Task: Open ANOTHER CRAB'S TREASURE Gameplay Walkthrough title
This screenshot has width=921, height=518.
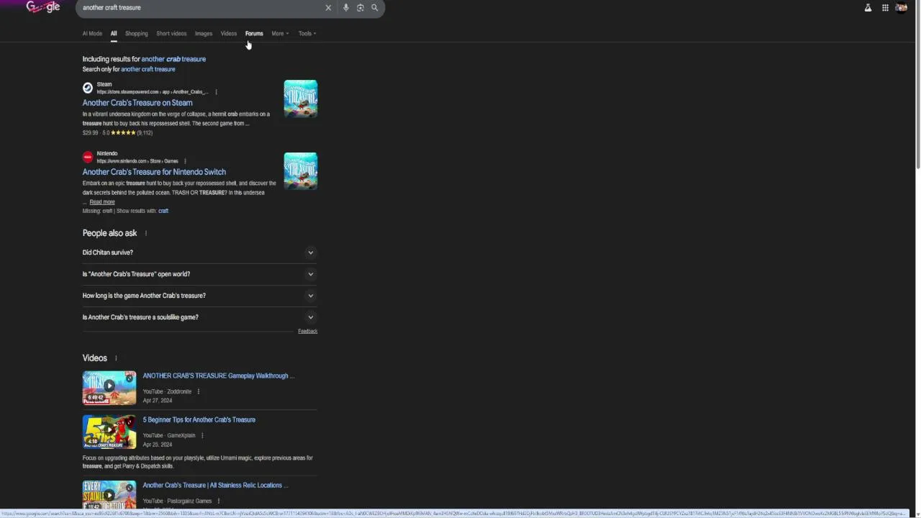Action: [219, 376]
